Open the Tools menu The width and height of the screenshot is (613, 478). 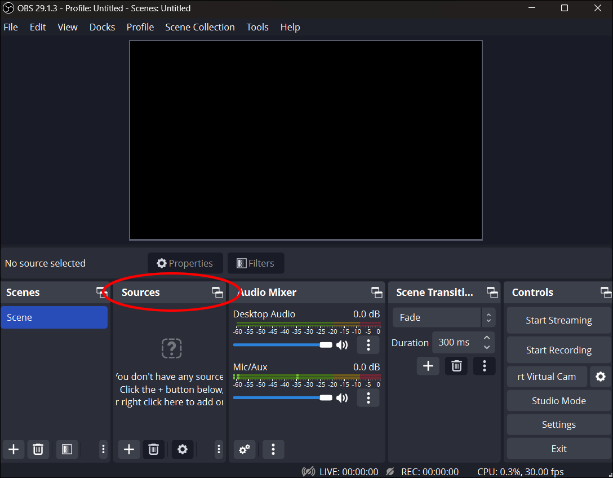[257, 26]
